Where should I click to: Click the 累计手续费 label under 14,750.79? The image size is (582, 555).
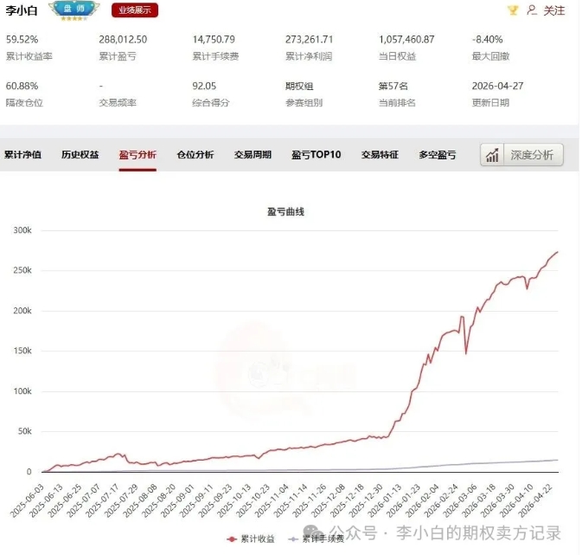[215, 56]
